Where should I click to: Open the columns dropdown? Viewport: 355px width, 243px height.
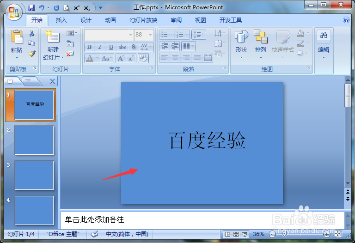coord(189,46)
